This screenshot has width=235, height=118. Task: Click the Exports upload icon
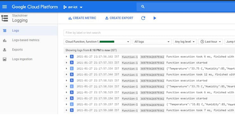coord(5,50)
